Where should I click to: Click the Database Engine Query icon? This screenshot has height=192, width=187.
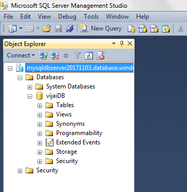131,28
